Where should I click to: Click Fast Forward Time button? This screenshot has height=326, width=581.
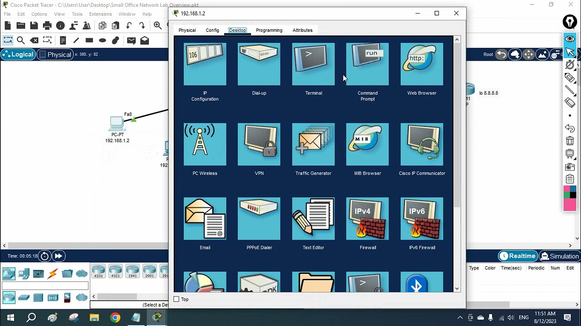(59, 256)
